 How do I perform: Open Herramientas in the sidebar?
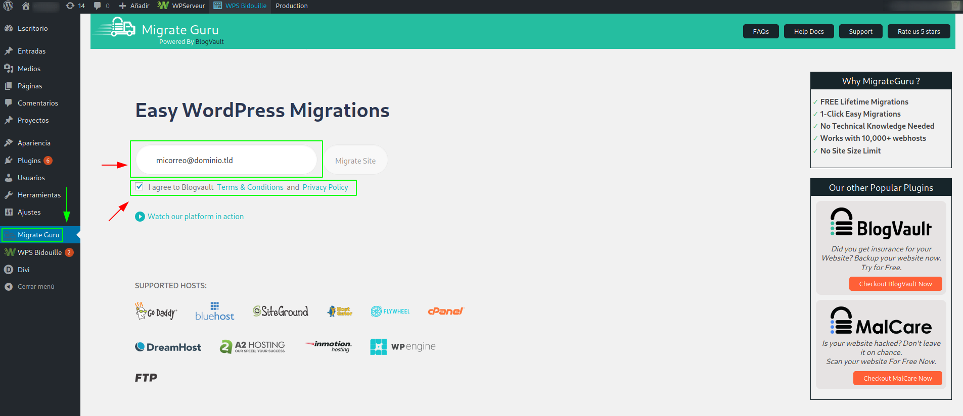tap(40, 195)
